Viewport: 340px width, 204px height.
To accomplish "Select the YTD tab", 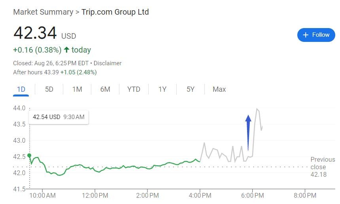I will tap(134, 89).
